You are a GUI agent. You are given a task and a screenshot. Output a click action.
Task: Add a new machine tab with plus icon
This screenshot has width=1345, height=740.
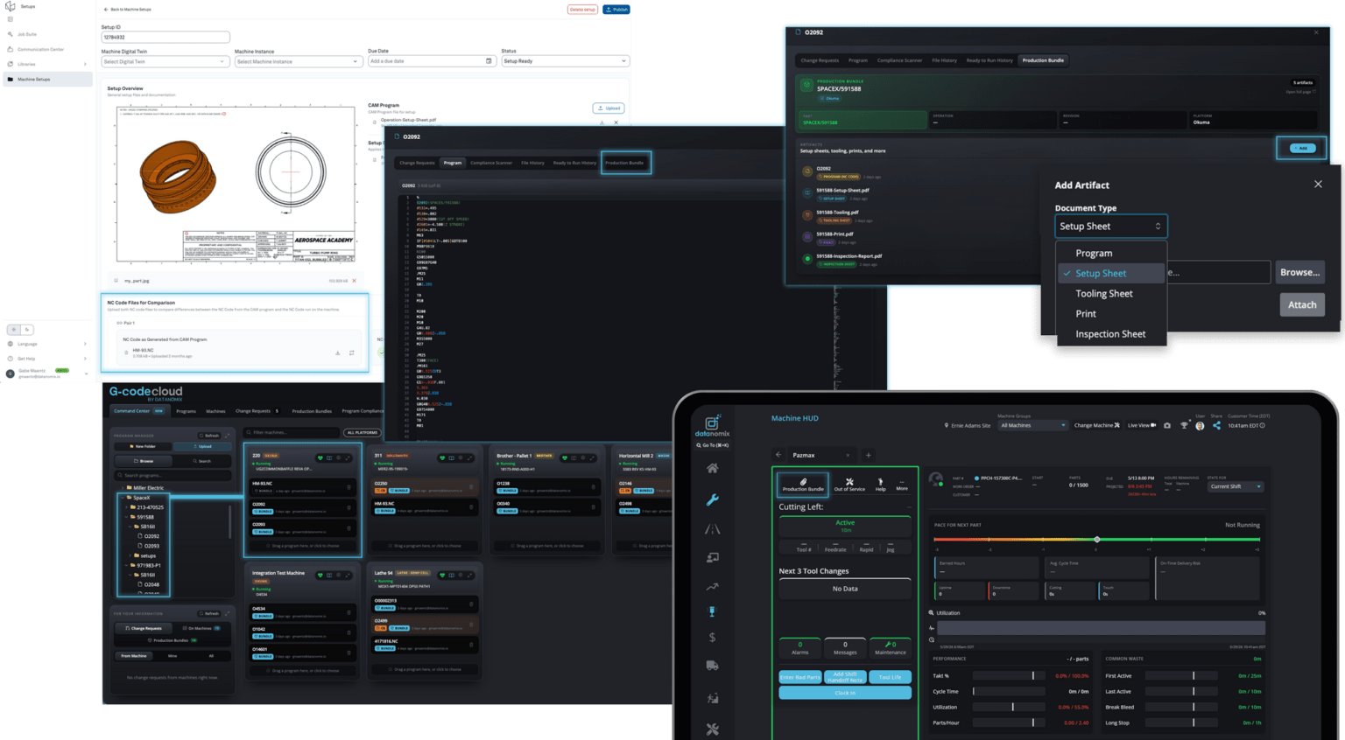coord(869,455)
